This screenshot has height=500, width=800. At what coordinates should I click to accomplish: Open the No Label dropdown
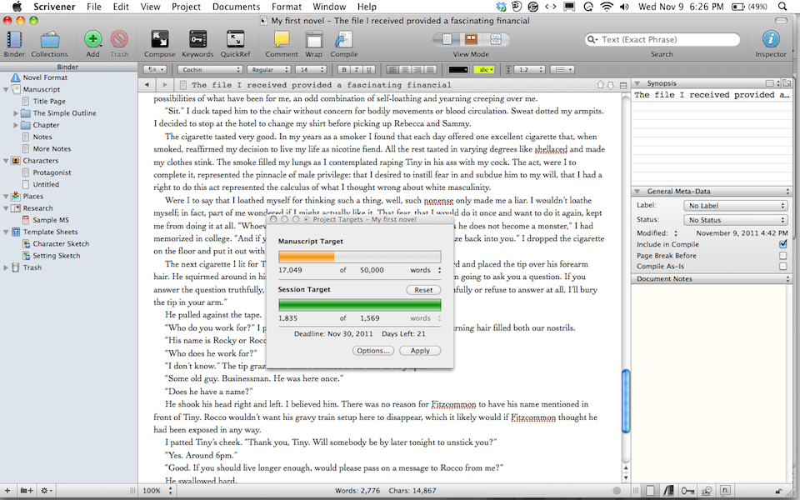(735, 206)
